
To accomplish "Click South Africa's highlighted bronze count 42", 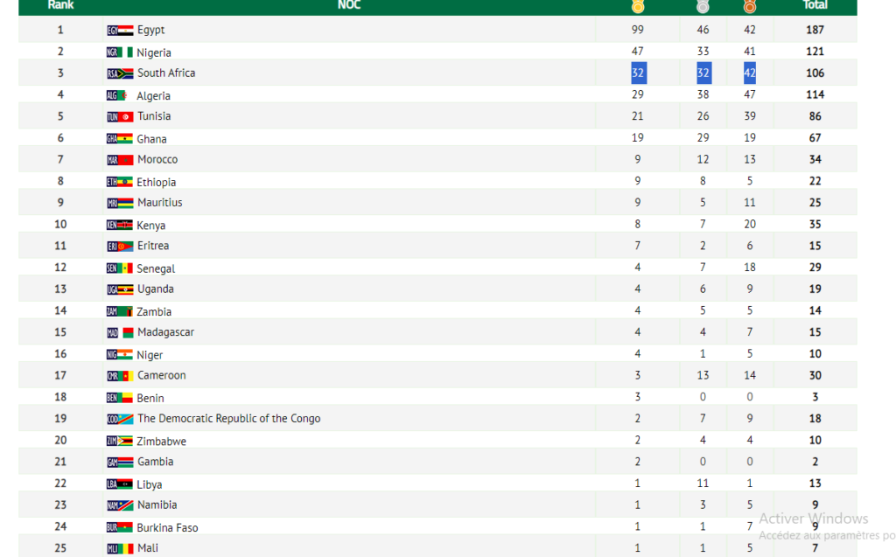I will (750, 73).
